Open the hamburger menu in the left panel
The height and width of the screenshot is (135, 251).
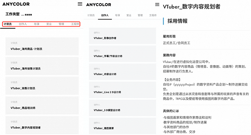tap(80, 4)
